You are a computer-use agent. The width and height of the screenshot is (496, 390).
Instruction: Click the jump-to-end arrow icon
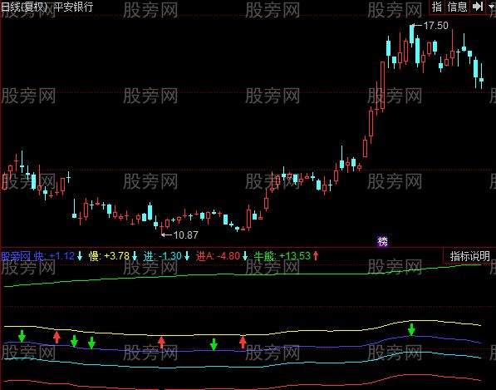[478, 7]
